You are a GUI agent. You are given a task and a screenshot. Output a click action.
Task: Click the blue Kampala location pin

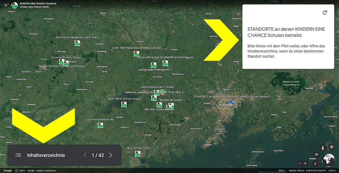[231, 102]
